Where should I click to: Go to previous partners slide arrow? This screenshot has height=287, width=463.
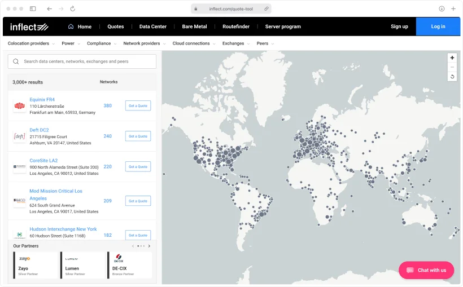coord(133,246)
